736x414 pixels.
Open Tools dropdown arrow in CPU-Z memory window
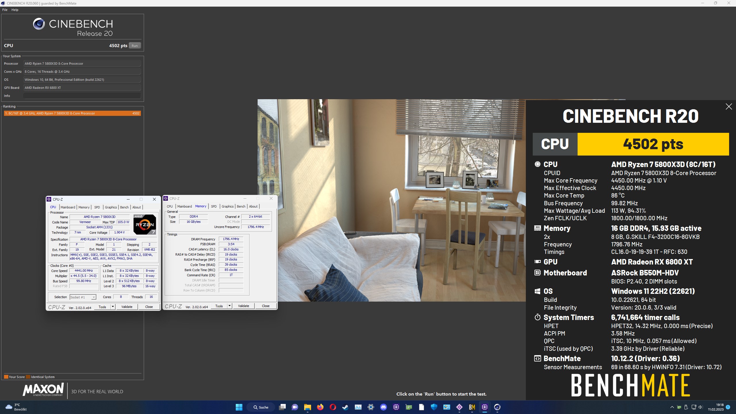click(x=229, y=306)
